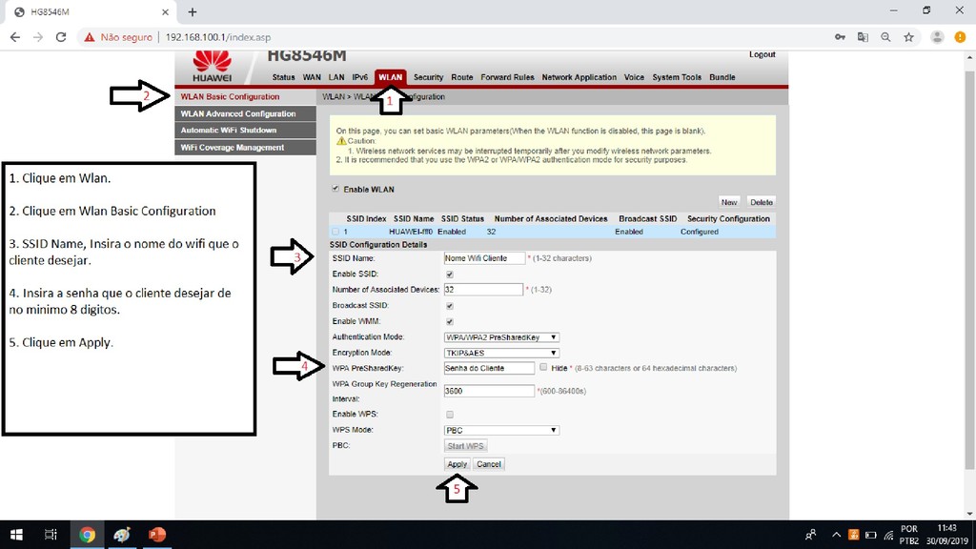Click the browser forward arrow

point(38,37)
